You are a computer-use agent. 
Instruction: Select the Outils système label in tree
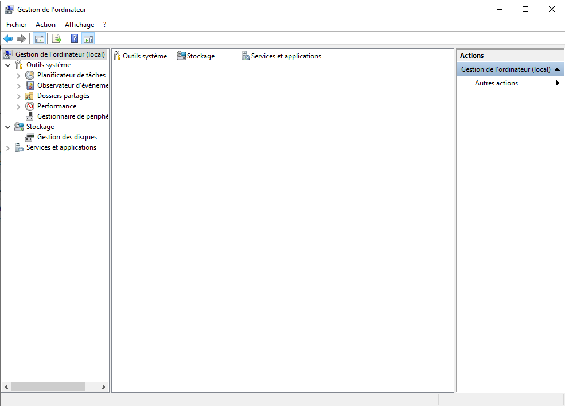pos(48,65)
